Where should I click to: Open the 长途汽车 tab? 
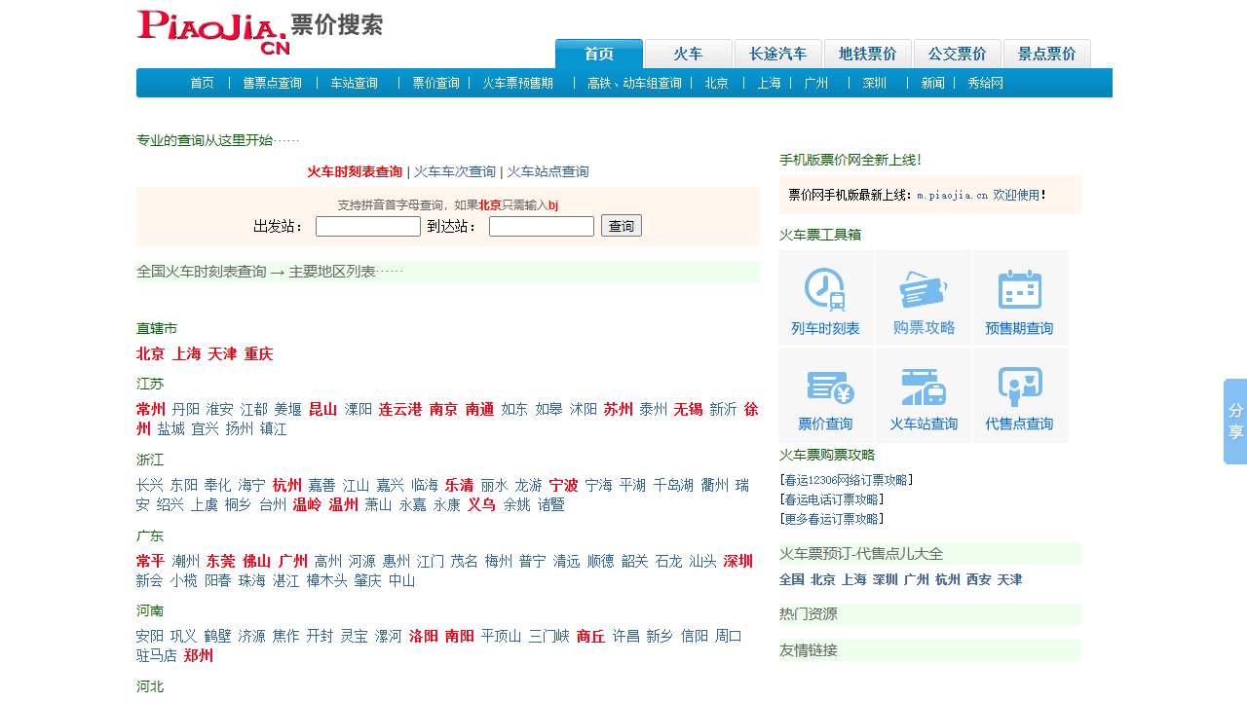click(777, 55)
